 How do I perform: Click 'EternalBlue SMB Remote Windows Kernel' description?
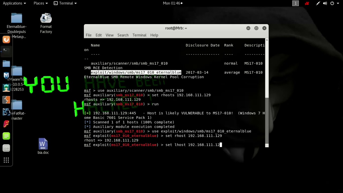click(144, 77)
